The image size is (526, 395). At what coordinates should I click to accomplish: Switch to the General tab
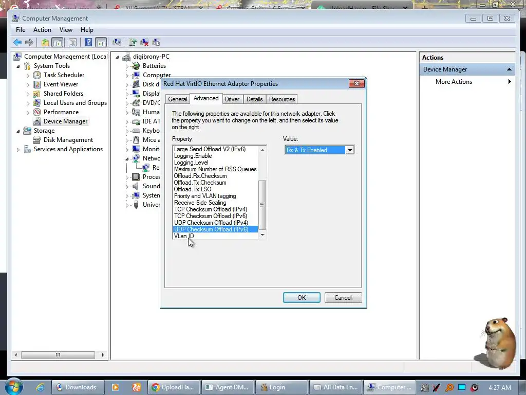177,99
